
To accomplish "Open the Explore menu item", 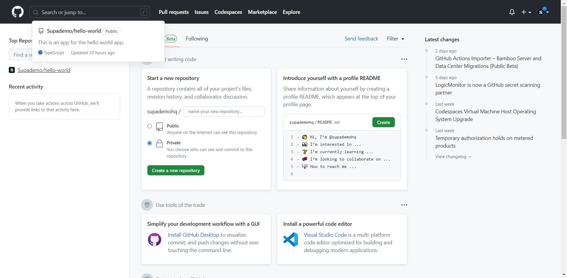I will [291, 12].
